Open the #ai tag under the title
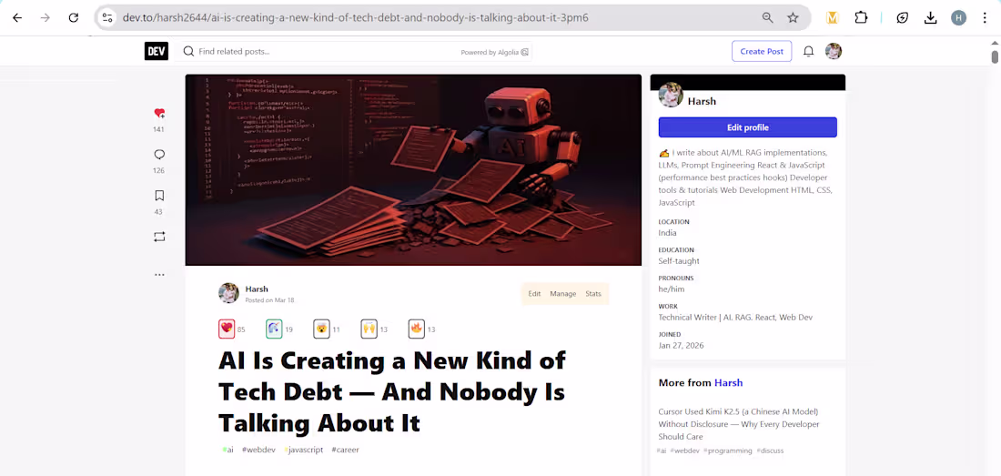Viewport: 1001px width, 476px height. click(x=227, y=450)
